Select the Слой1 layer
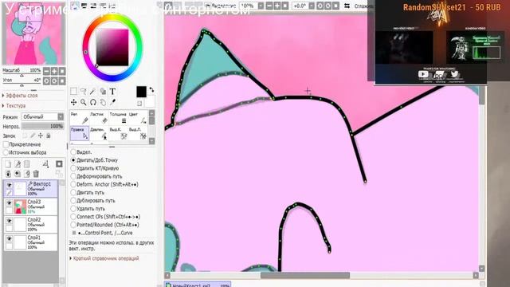 (31, 242)
